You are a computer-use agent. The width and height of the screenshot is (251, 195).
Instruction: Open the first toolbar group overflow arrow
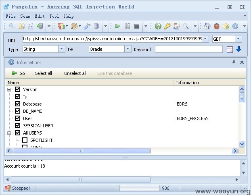click(x=49, y=26)
